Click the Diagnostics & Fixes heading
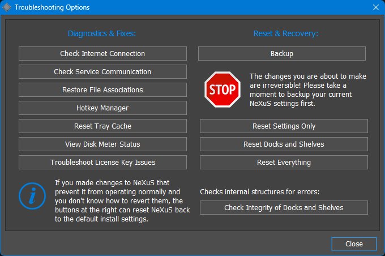 pos(102,33)
